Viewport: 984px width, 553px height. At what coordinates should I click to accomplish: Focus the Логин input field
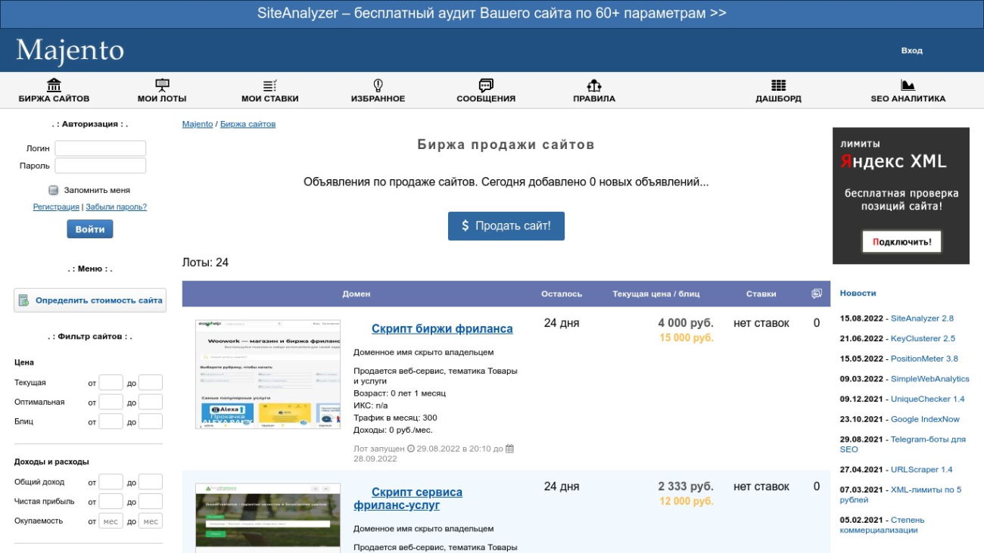coord(100,148)
